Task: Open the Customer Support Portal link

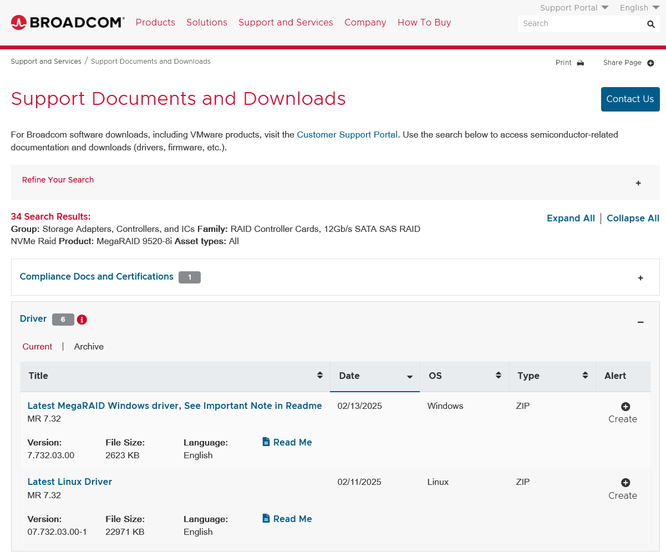Action: click(347, 134)
